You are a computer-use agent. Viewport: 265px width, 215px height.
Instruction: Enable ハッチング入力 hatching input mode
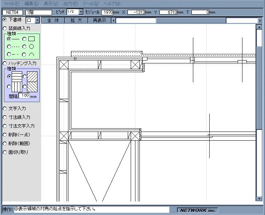click(5, 63)
